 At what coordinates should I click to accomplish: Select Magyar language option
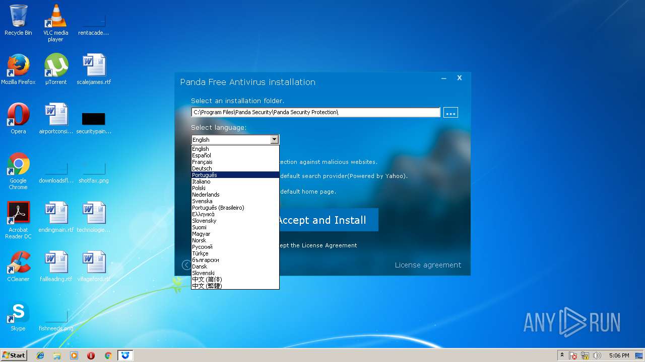click(x=235, y=234)
